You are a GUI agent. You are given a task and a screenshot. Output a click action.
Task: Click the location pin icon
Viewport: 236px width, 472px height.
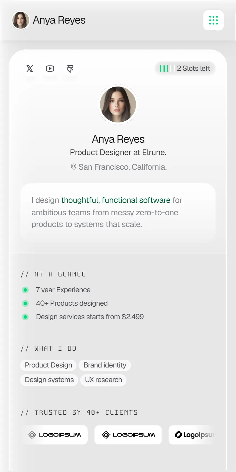73,167
